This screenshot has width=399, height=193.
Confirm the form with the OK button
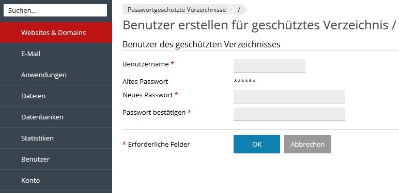[x=257, y=144]
